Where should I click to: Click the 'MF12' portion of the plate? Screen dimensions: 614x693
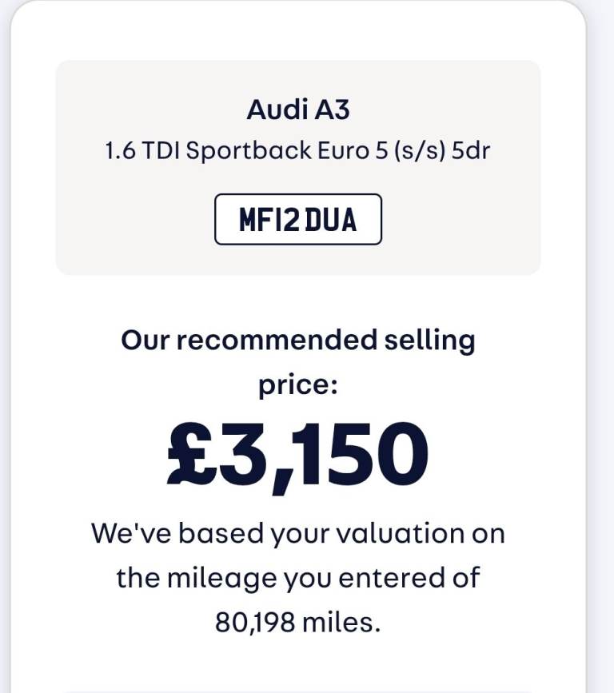click(269, 220)
